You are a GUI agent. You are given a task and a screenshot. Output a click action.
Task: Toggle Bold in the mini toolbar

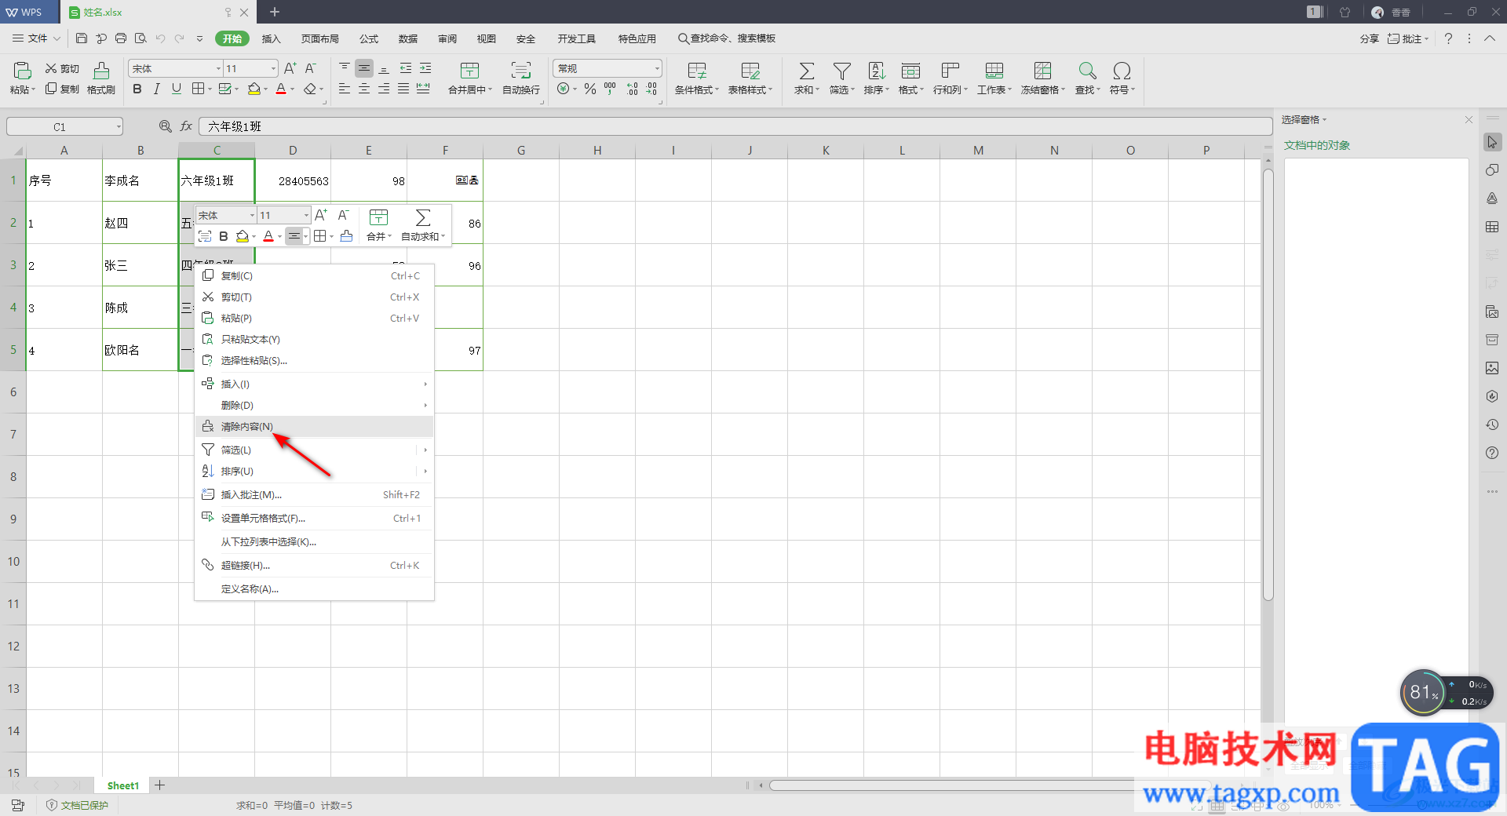click(224, 236)
